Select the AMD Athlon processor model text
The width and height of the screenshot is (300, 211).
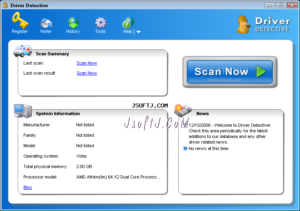click(x=118, y=177)
